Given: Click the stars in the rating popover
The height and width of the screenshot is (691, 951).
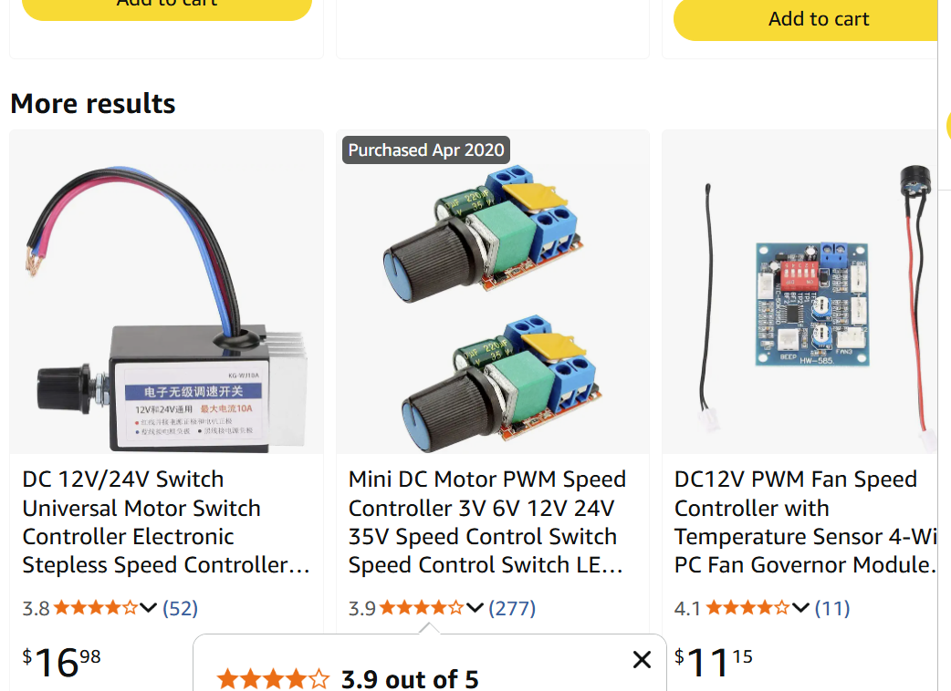Looking at the screenshot, I should click(x=273, y=679).
